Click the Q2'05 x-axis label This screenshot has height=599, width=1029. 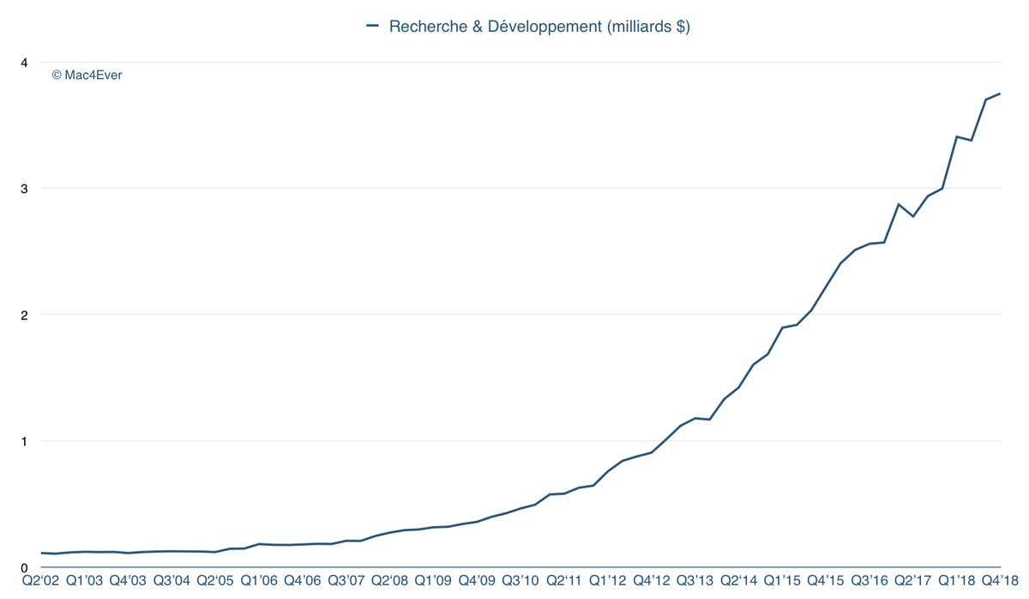click(215, 581)
